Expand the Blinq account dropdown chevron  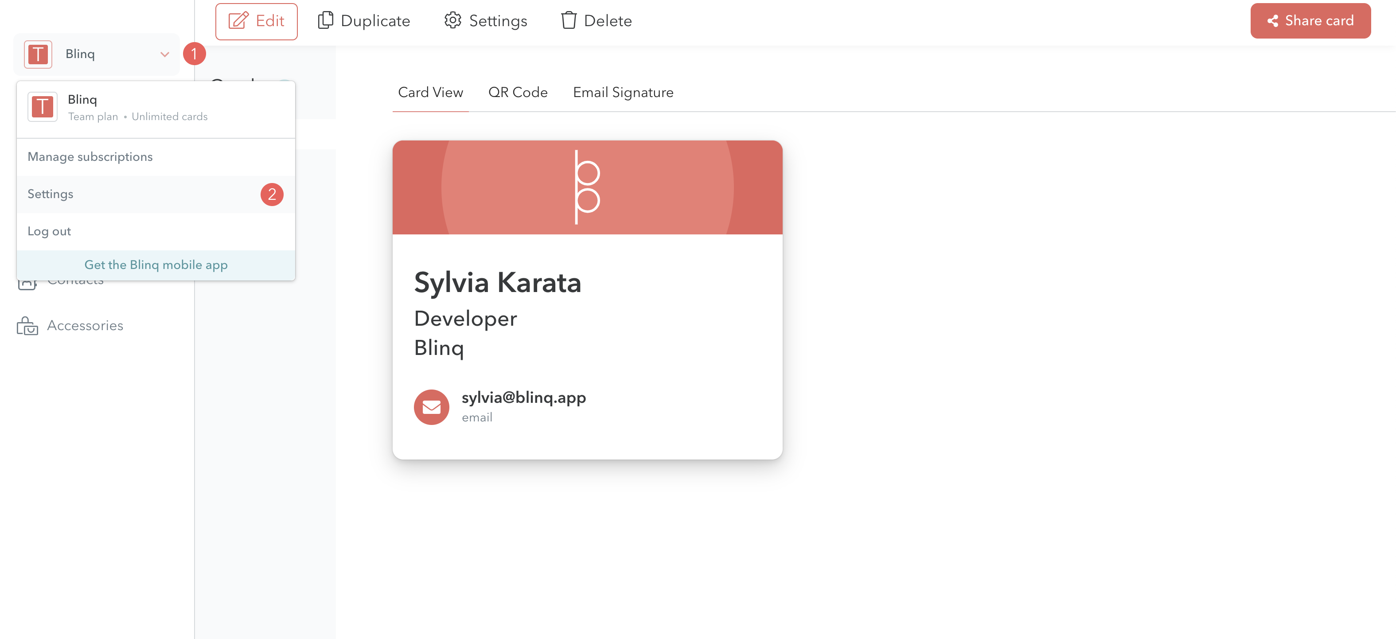pos(165,54)
